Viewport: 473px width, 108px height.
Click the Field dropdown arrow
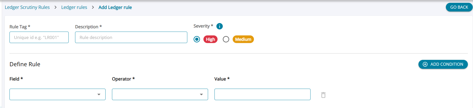[99, 94]
